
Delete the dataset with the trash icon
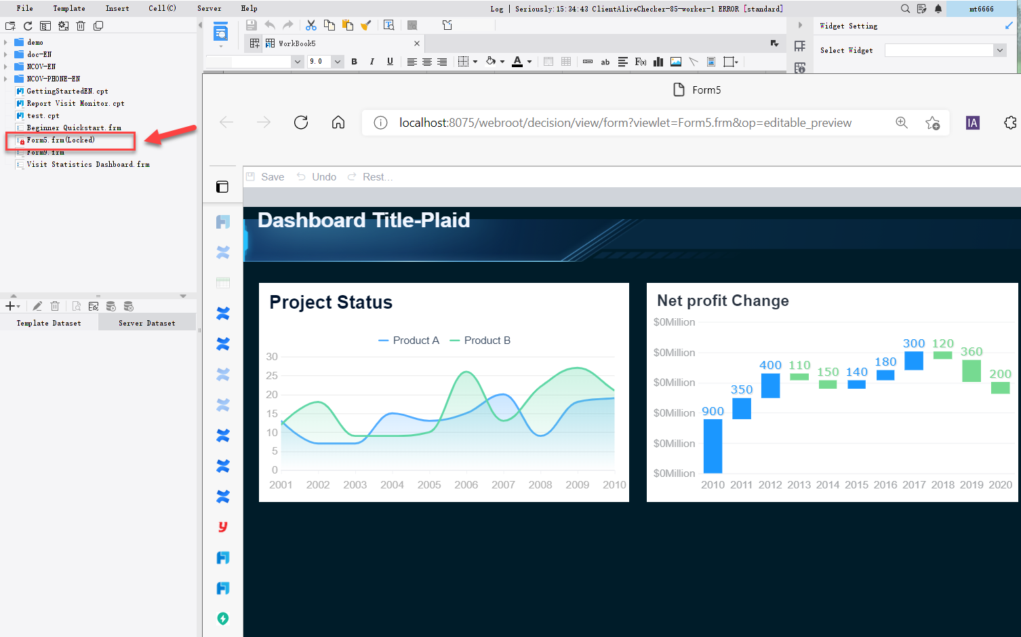click(x=55, y=306)
